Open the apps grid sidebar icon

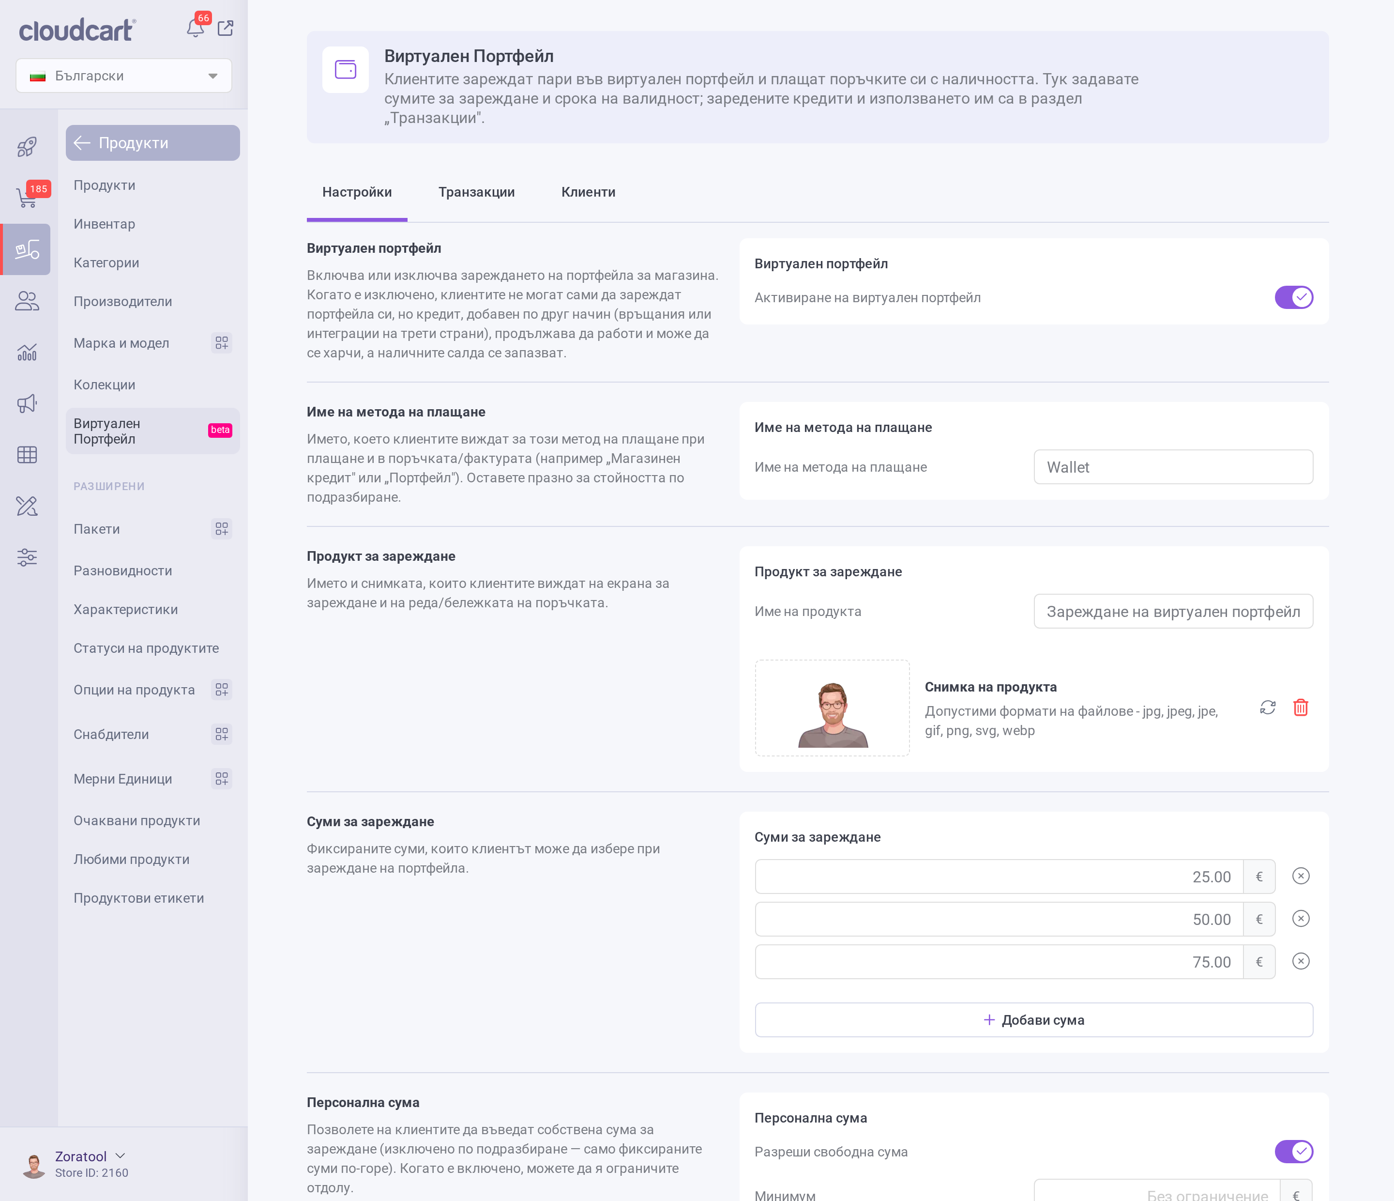click(27, 455)
